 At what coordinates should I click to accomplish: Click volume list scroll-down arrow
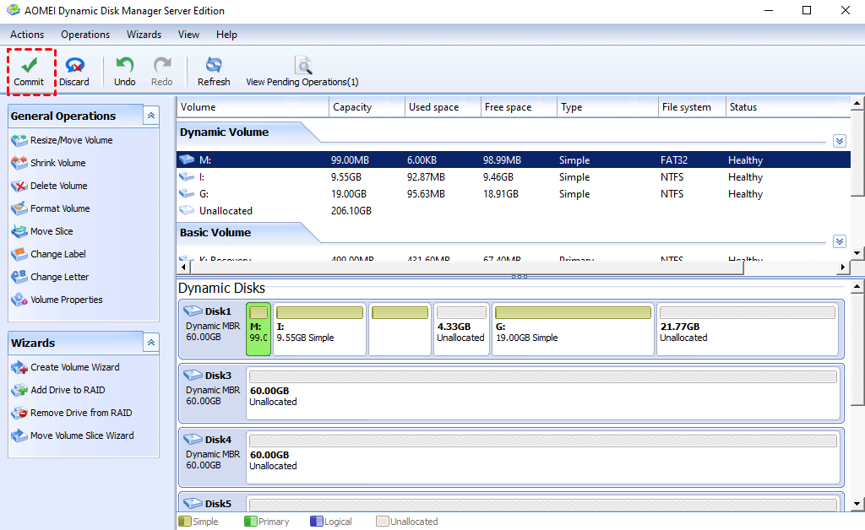point(857,253)
